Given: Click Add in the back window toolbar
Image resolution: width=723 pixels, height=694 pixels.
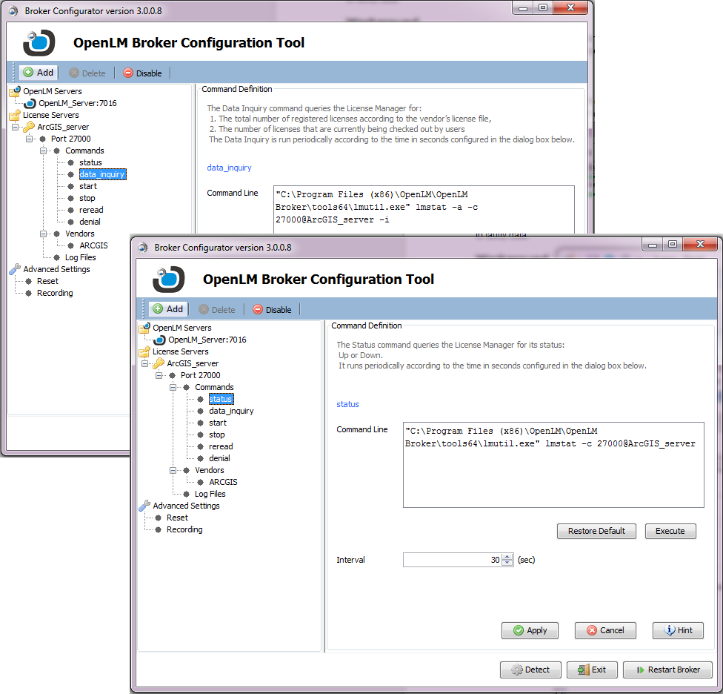Looking at the screenshot, I should tap(38, 73).
